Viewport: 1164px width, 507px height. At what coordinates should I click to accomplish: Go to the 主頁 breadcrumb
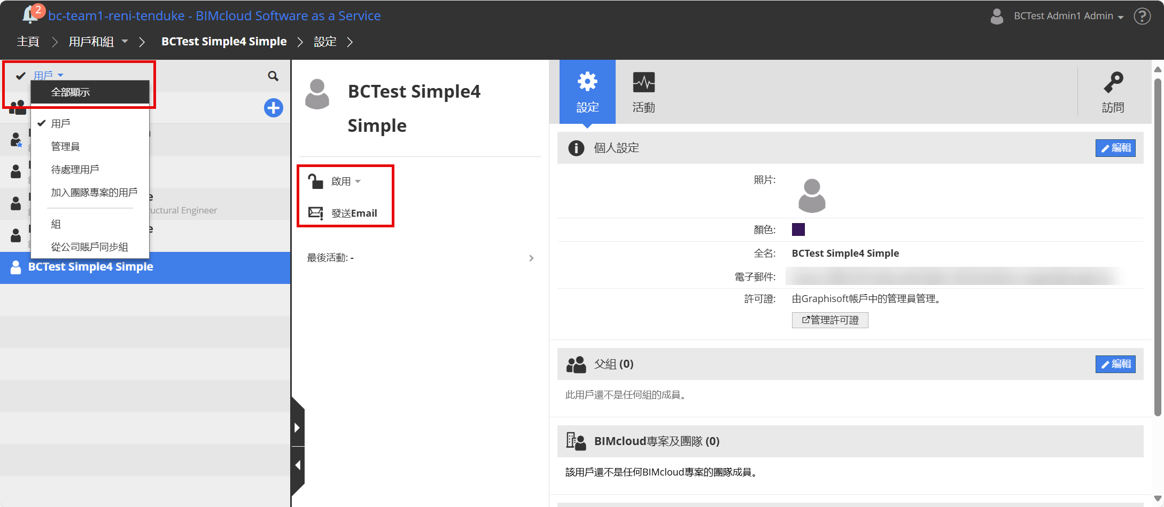(x=28, y=42)
